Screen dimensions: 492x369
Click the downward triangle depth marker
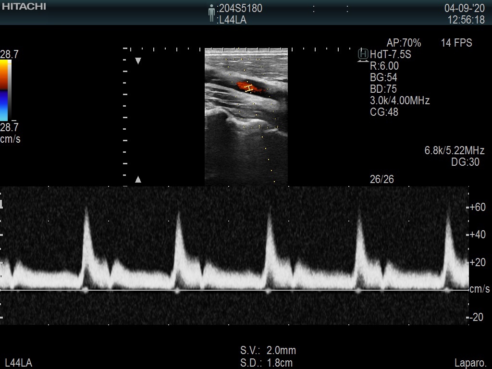tap(138, 61)
